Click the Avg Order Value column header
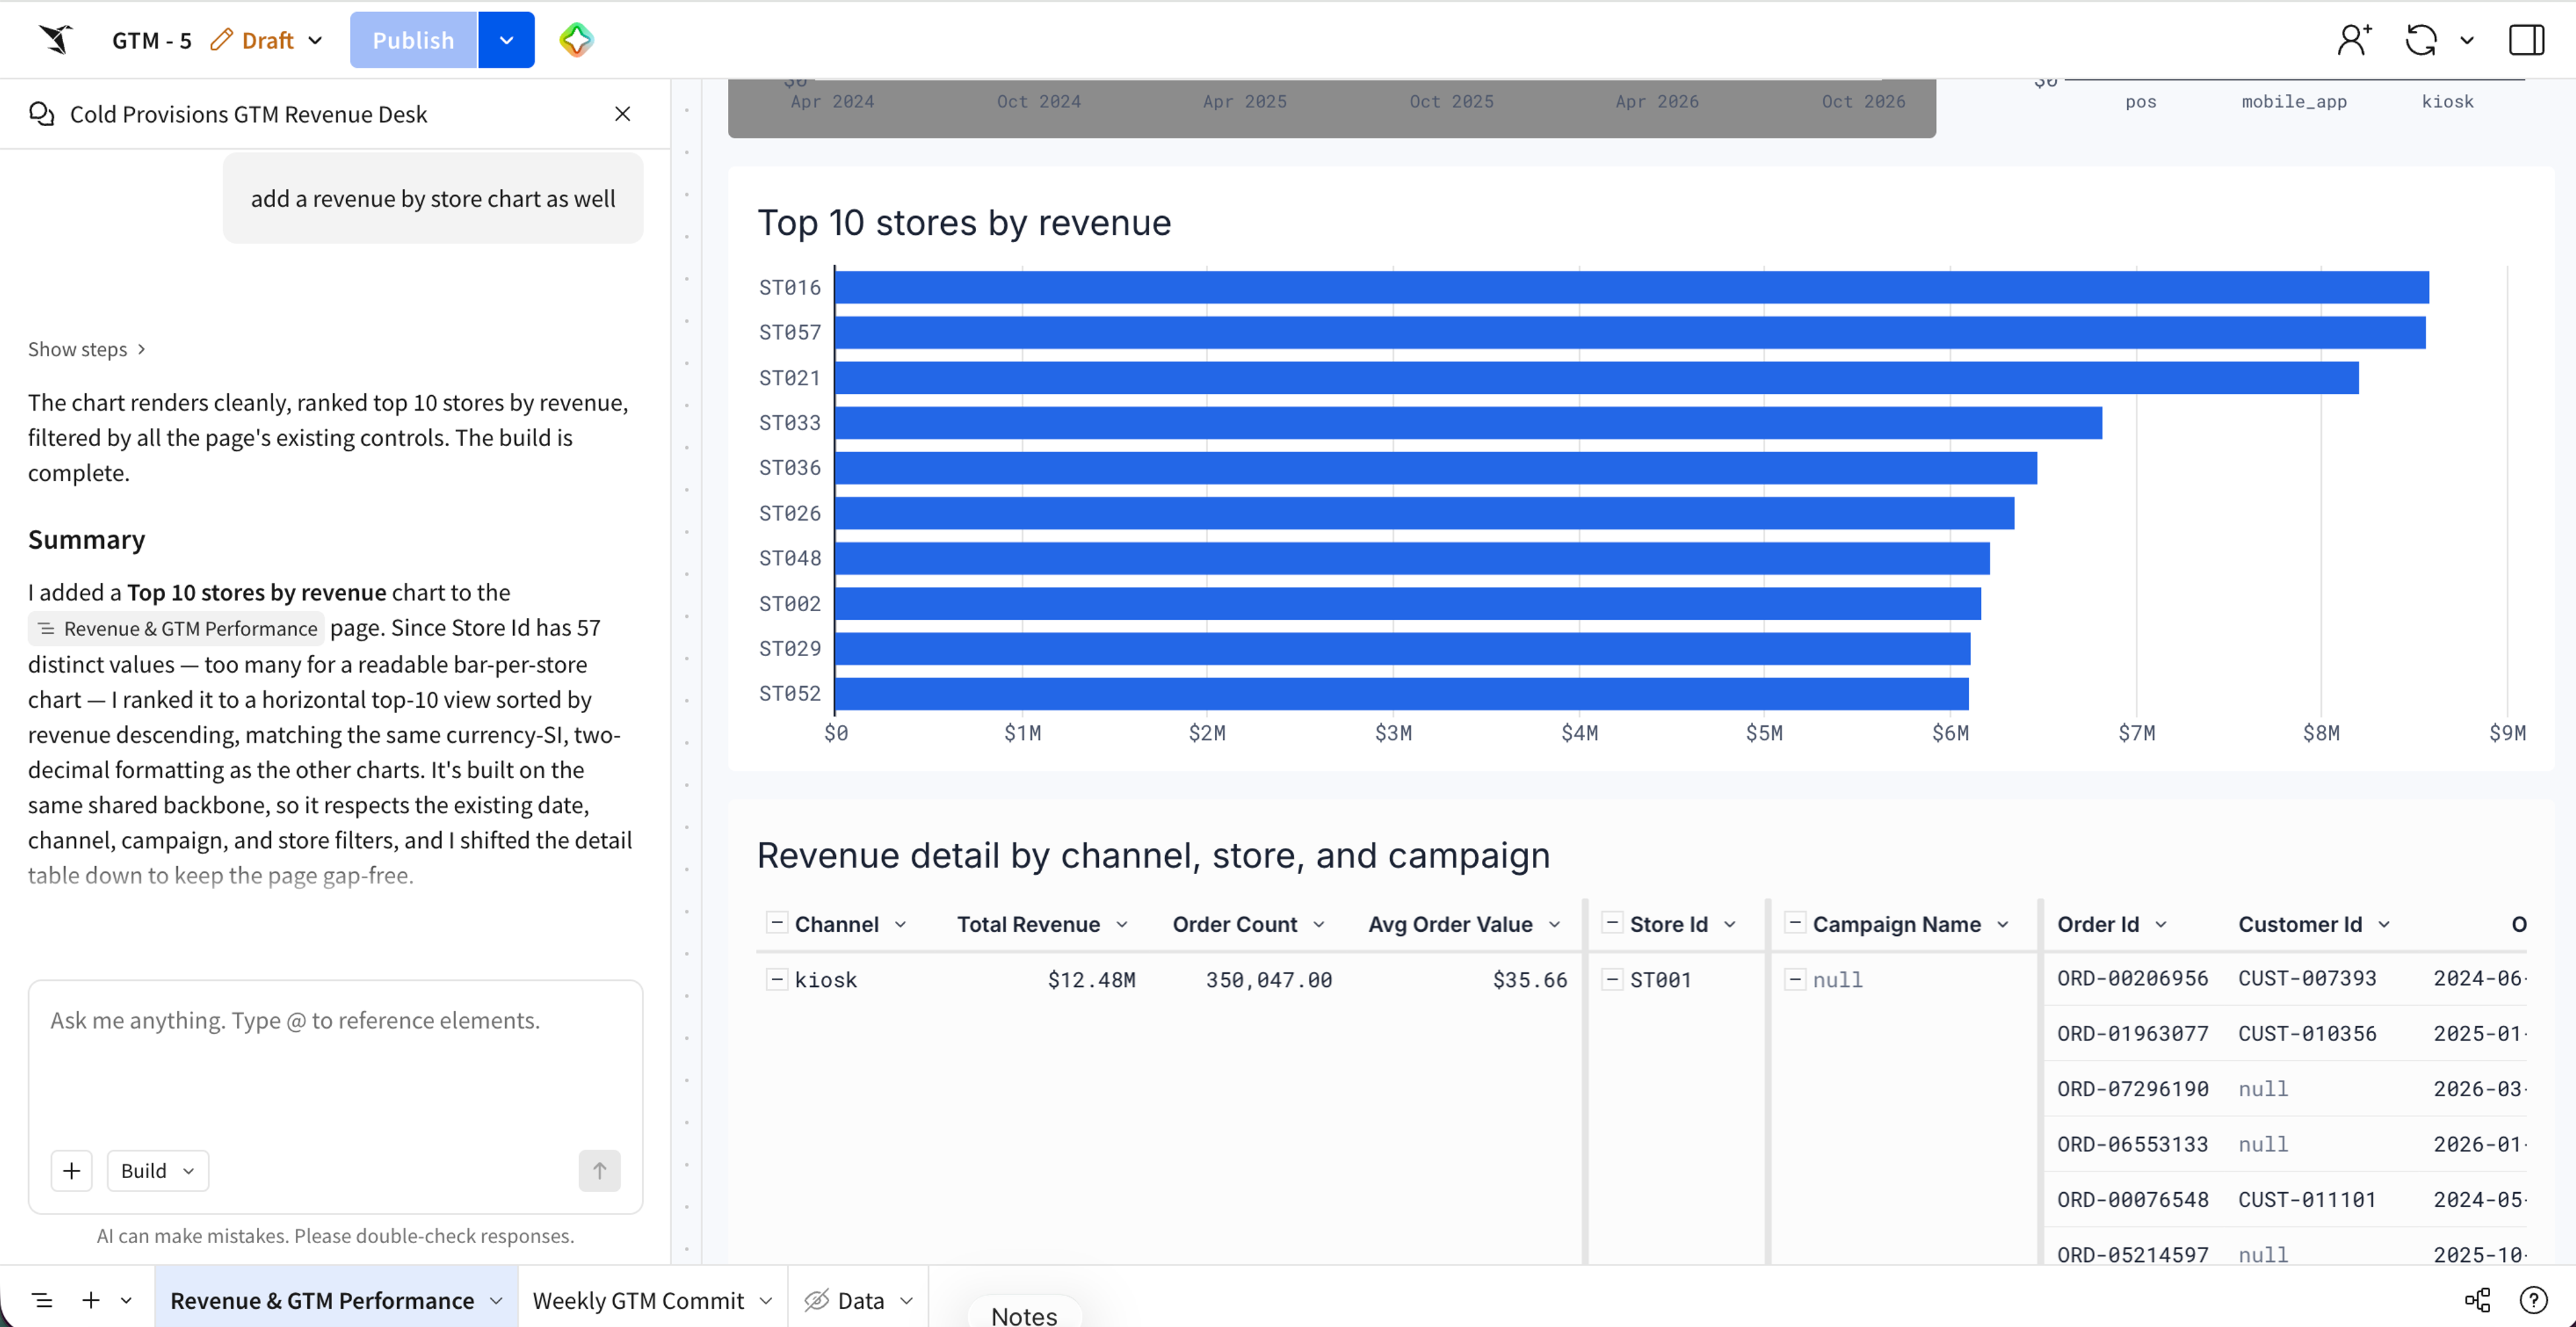The width and height of the screenshot is (2576, 1327). click(x=1450, y=924)
